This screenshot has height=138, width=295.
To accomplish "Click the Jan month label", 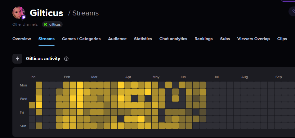I will click(33, 77).
